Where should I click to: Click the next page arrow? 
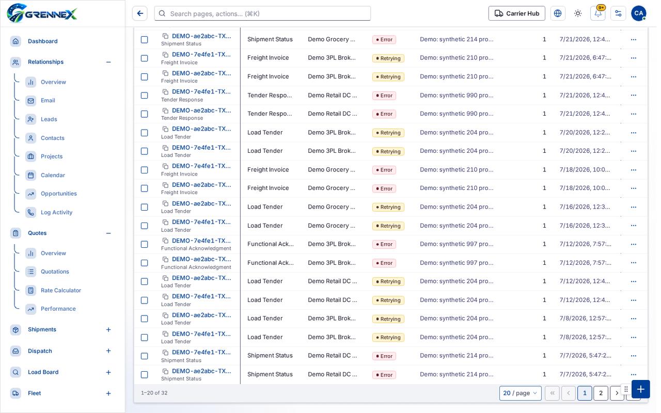click(617, 393)
